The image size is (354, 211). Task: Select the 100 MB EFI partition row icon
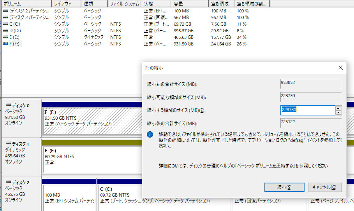5,11
